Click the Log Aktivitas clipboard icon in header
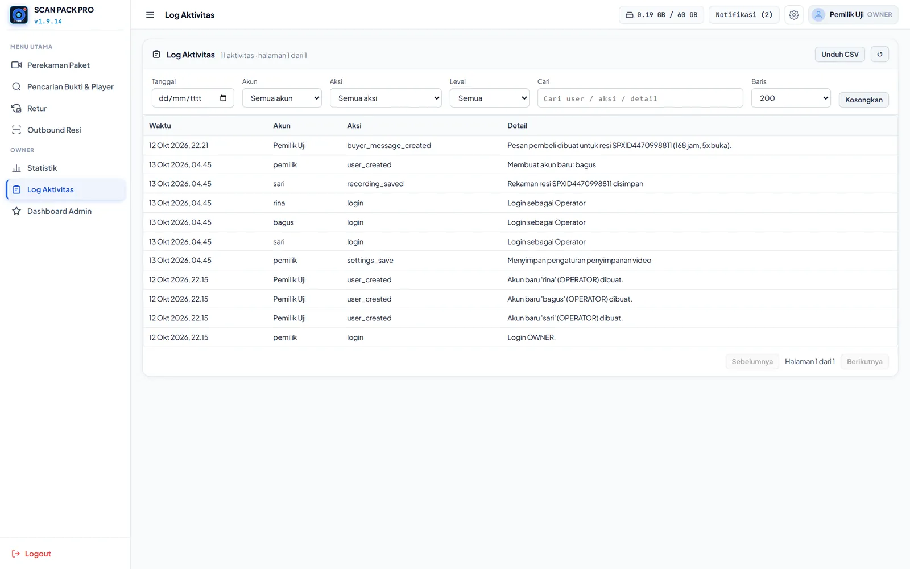The height and width of the screenshot is (569, 910). (x=156, y=55)
